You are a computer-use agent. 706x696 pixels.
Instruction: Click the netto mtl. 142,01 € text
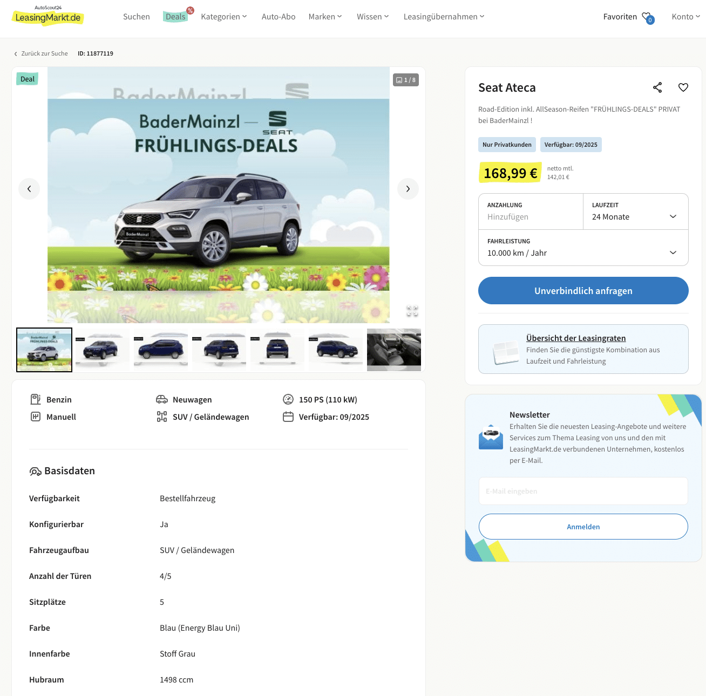560,173
